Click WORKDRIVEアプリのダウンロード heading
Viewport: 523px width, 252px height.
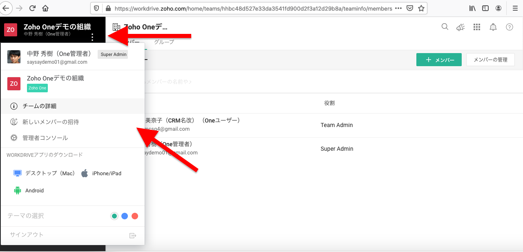(45, 155)
